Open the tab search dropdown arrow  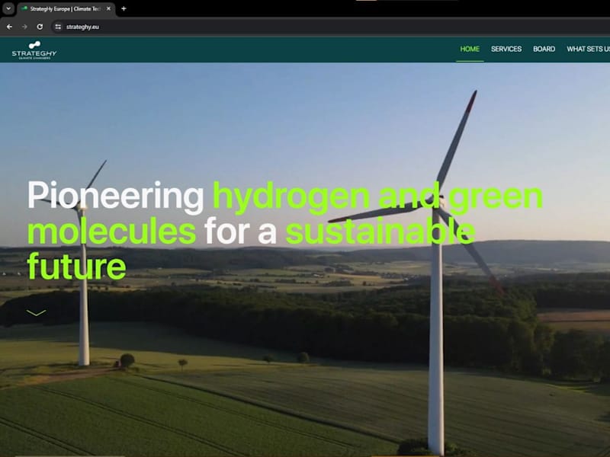[x=8, y=8]
